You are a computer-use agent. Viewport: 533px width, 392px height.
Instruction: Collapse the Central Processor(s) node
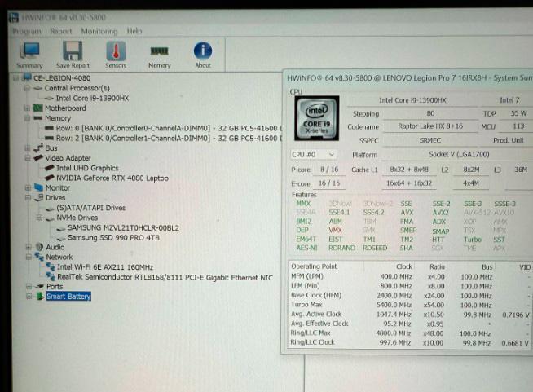pyautogui.click(x=27, y=88)
